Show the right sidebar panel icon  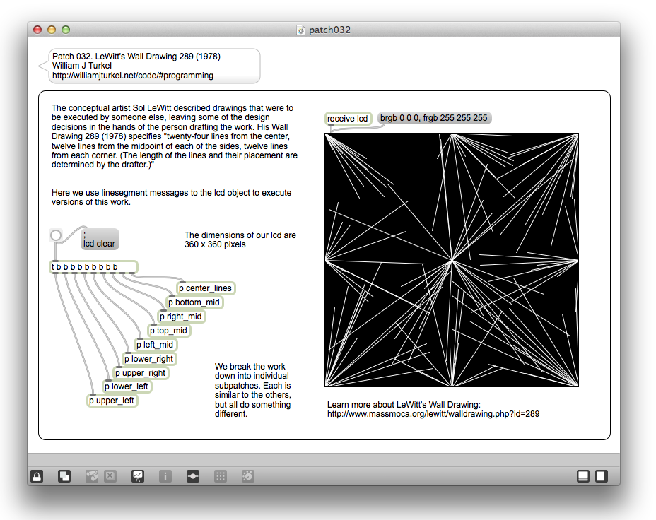click(x=601, y=476)
